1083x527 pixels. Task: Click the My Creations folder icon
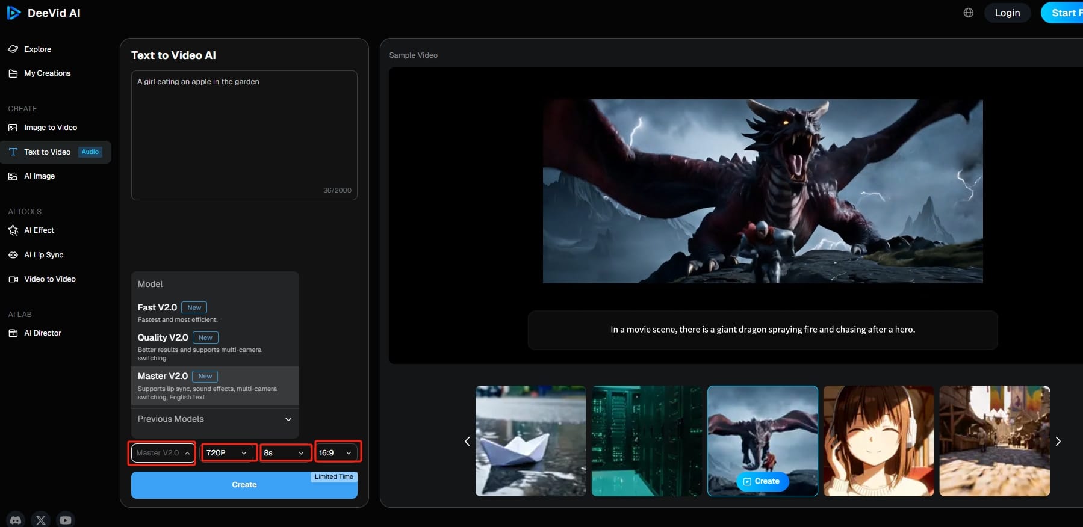point(13,73)
